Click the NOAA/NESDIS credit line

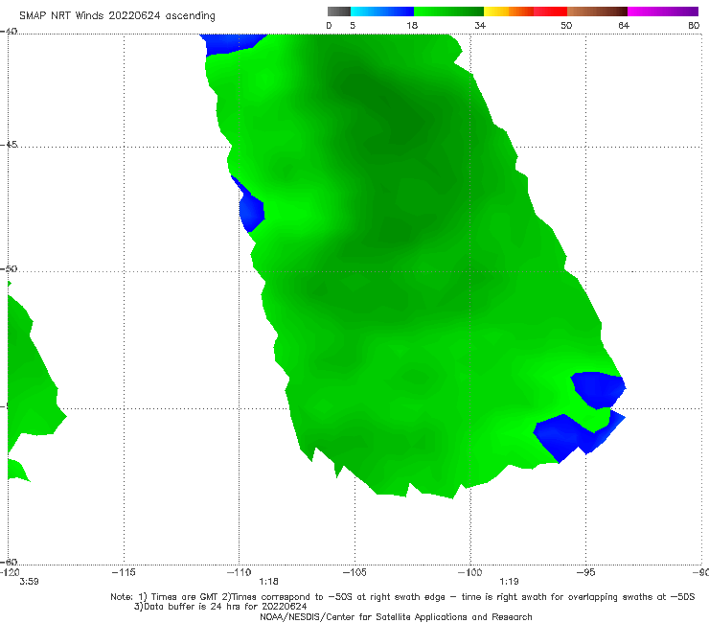pos(396,616)
